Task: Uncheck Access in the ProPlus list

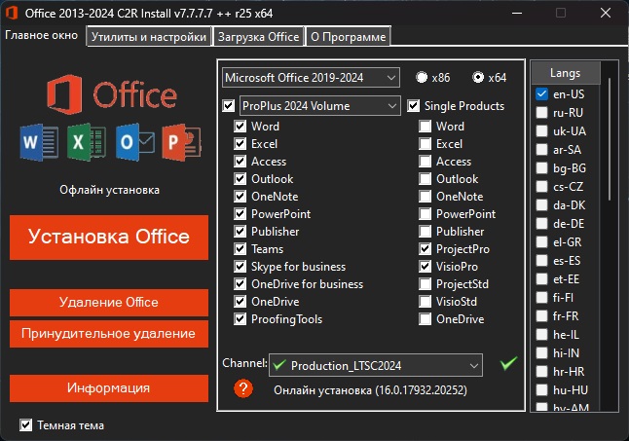Action: click(x=240, y=162)
